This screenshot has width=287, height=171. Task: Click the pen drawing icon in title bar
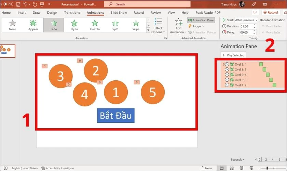[254, 4]
